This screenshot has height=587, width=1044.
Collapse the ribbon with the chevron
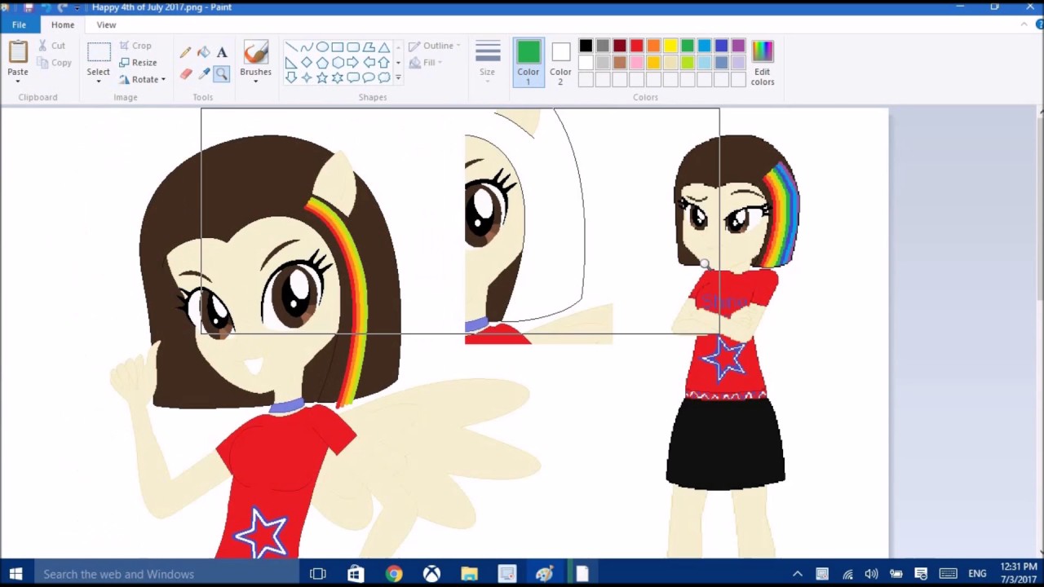point(1024,24)
